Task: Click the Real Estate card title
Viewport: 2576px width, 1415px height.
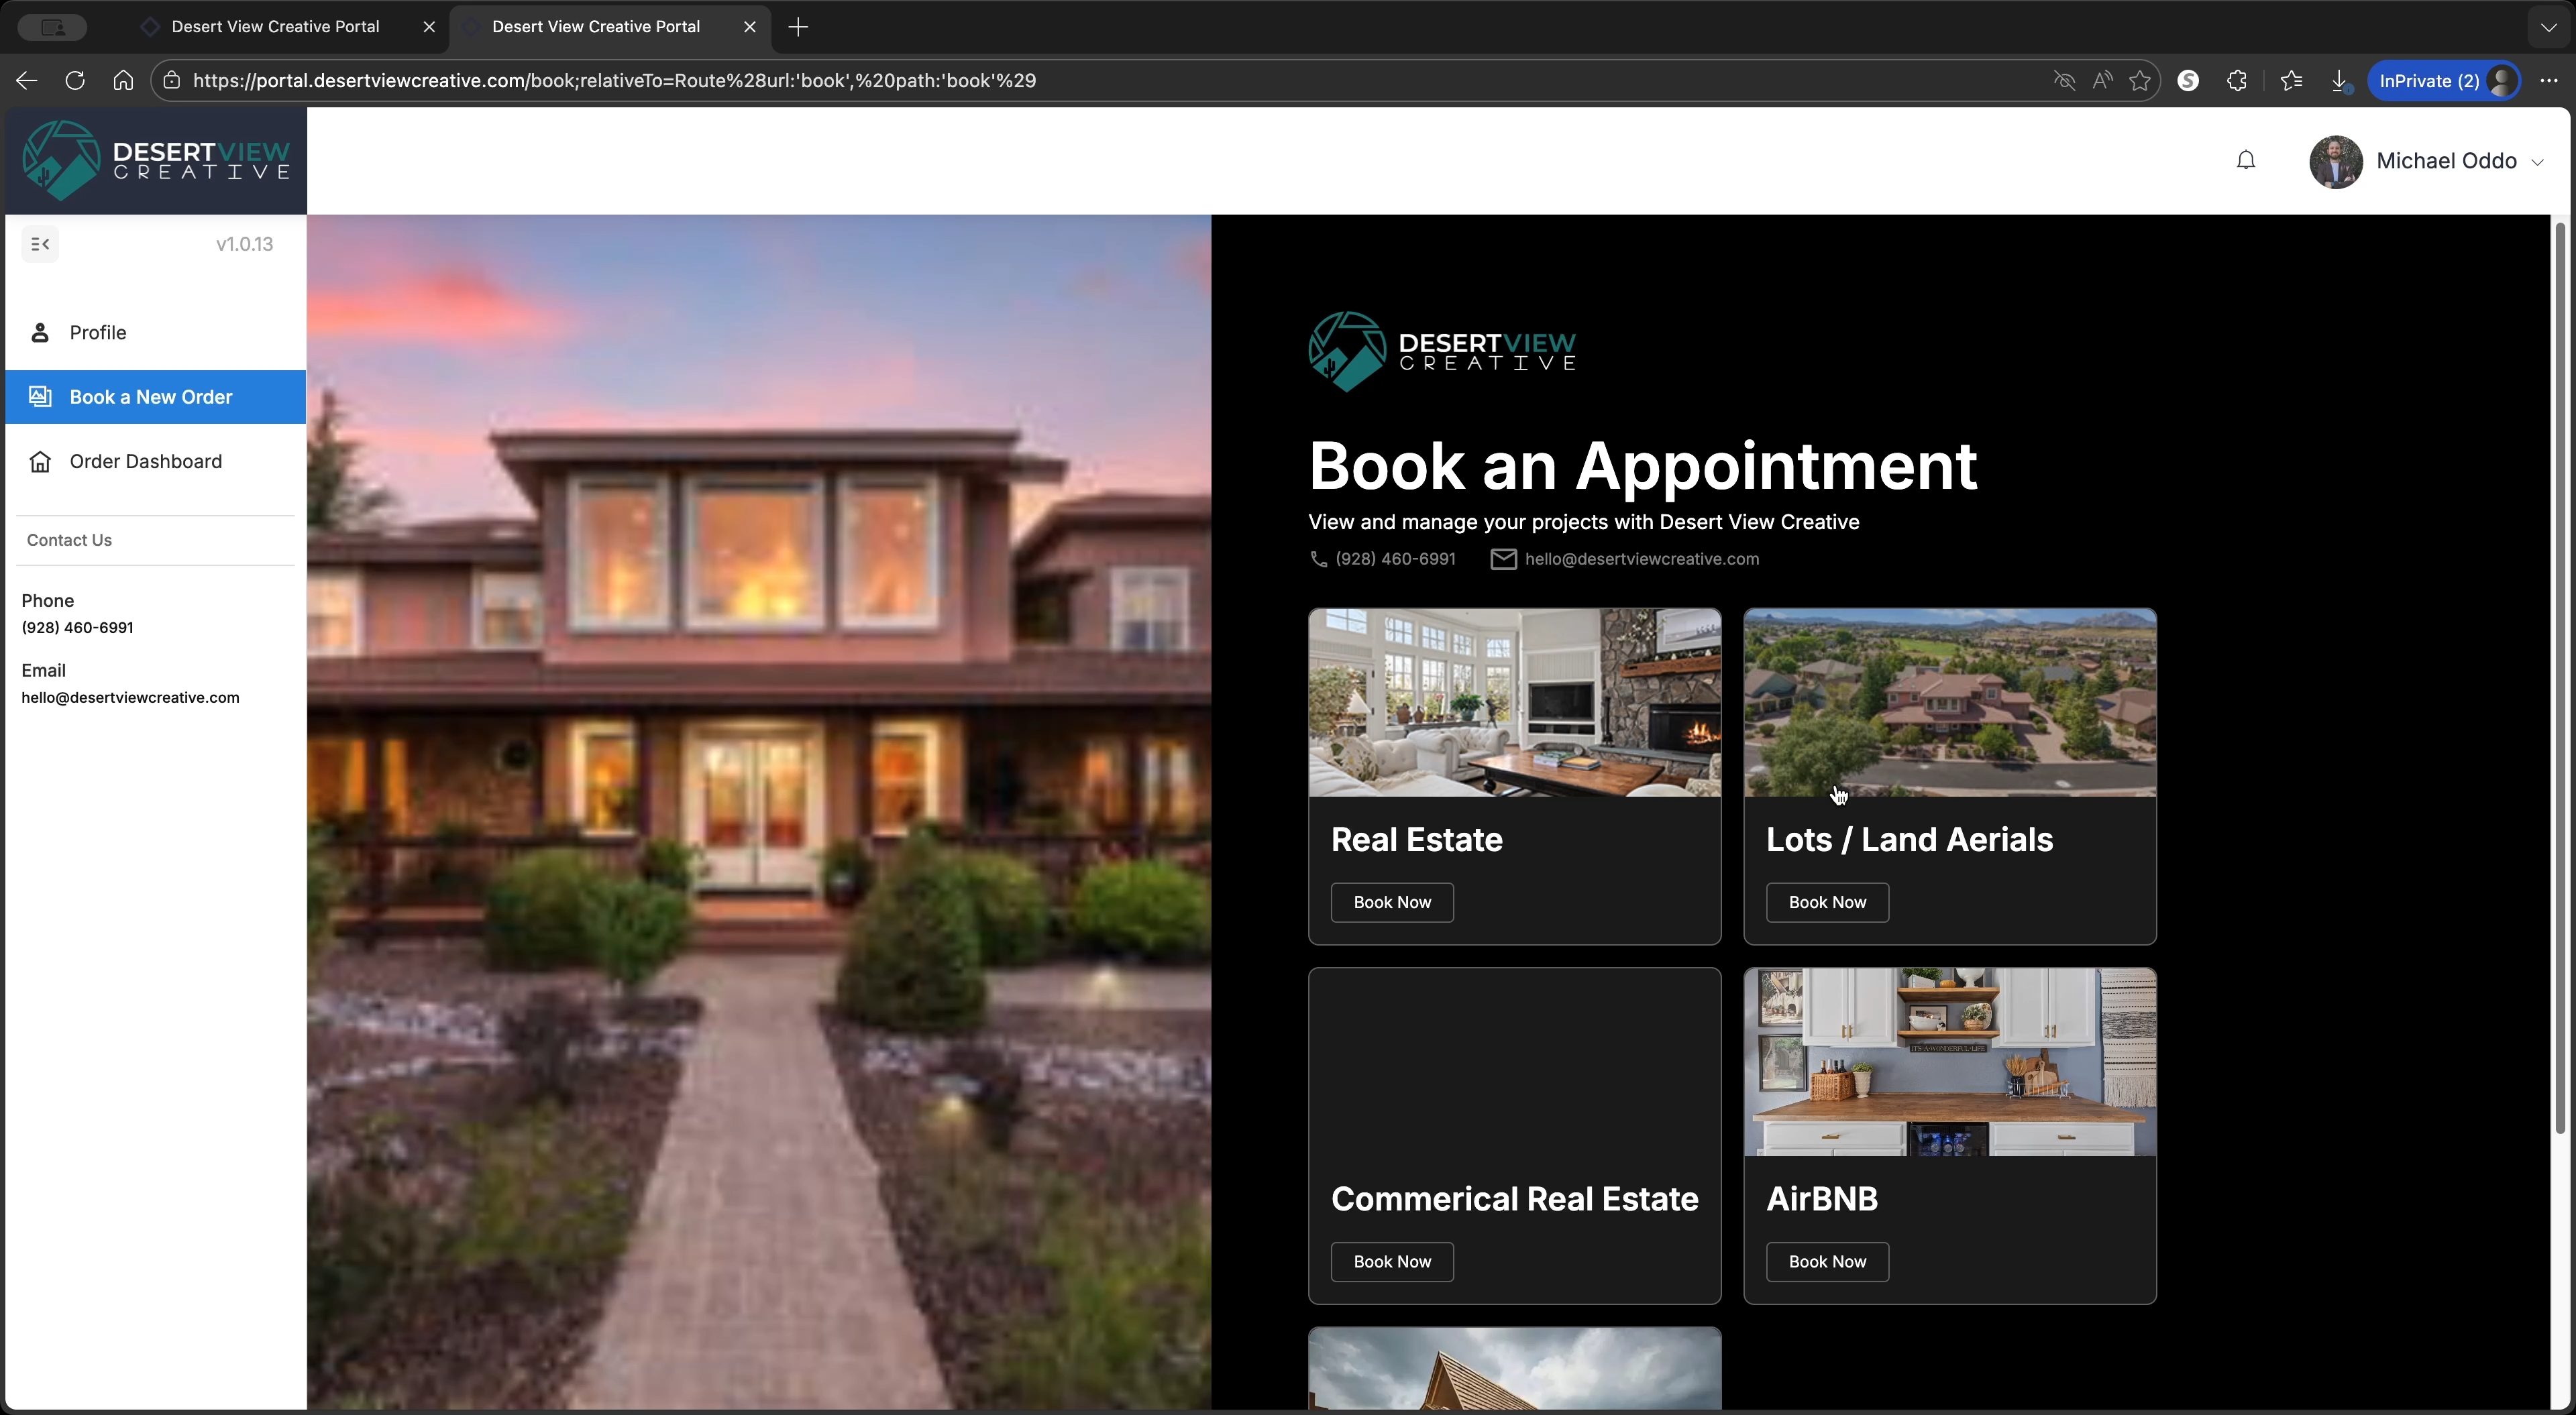Action: coord(1416,840)
